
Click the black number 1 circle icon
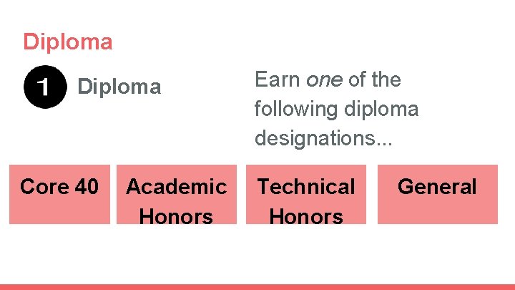point(44,88)
